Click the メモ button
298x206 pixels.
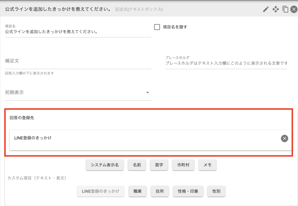[207, 165]
